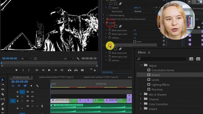Image resolution: width=203 pixels, height=114 pixels.
Task: Expand Channel effects folder
Action: pos(141,99)
